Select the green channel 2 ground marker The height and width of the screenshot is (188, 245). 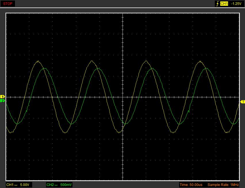pyautogui.click(x=3, y=101)
